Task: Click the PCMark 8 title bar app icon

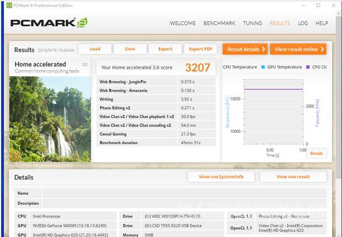Action: pyautogui.click(x=9, y=5)
